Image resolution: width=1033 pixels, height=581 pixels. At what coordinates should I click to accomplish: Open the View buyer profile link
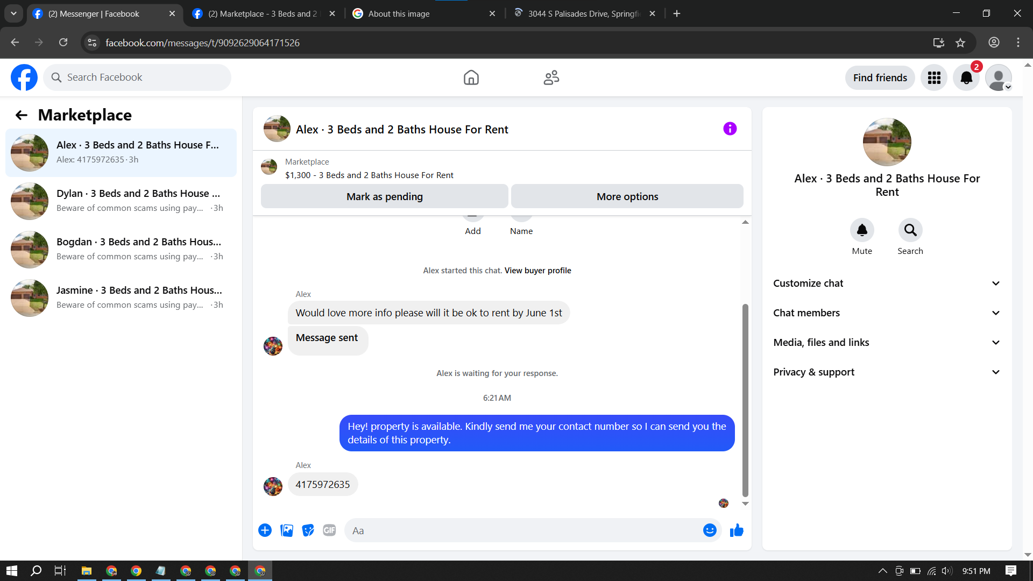[x=537, y=270]
